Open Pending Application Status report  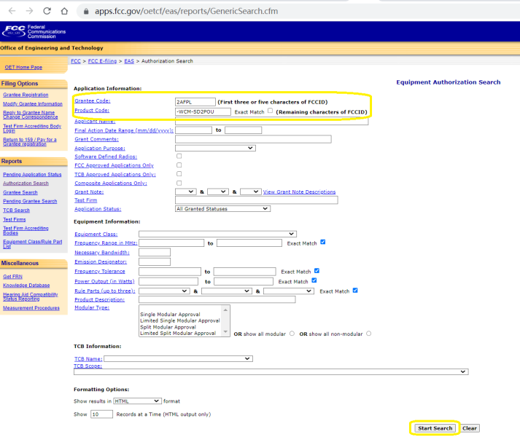point(32,174)
